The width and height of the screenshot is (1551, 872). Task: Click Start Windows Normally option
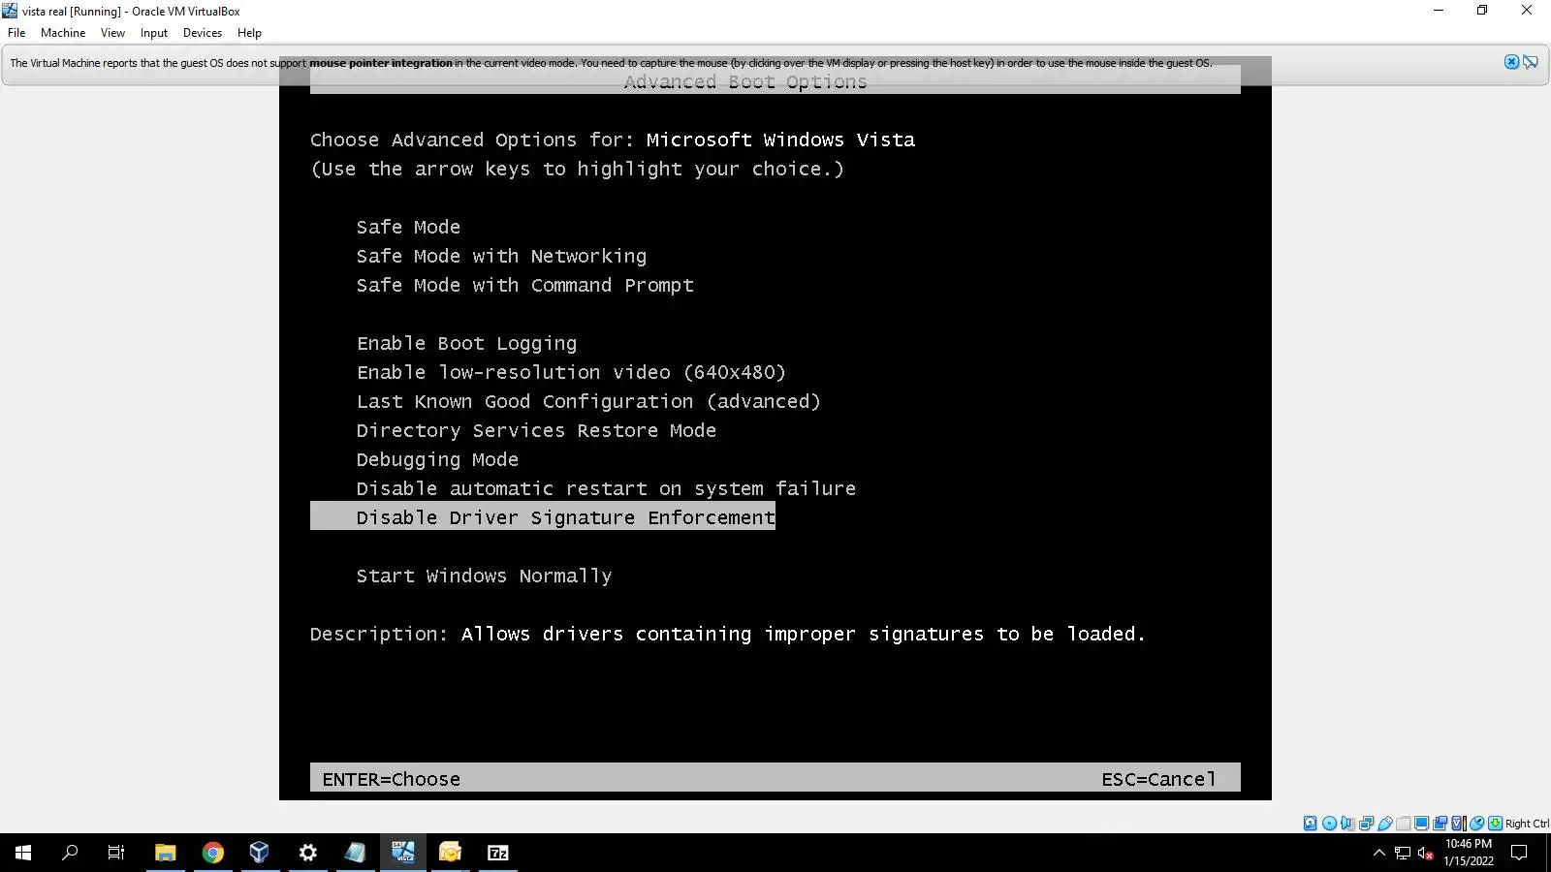coord(484,576)
